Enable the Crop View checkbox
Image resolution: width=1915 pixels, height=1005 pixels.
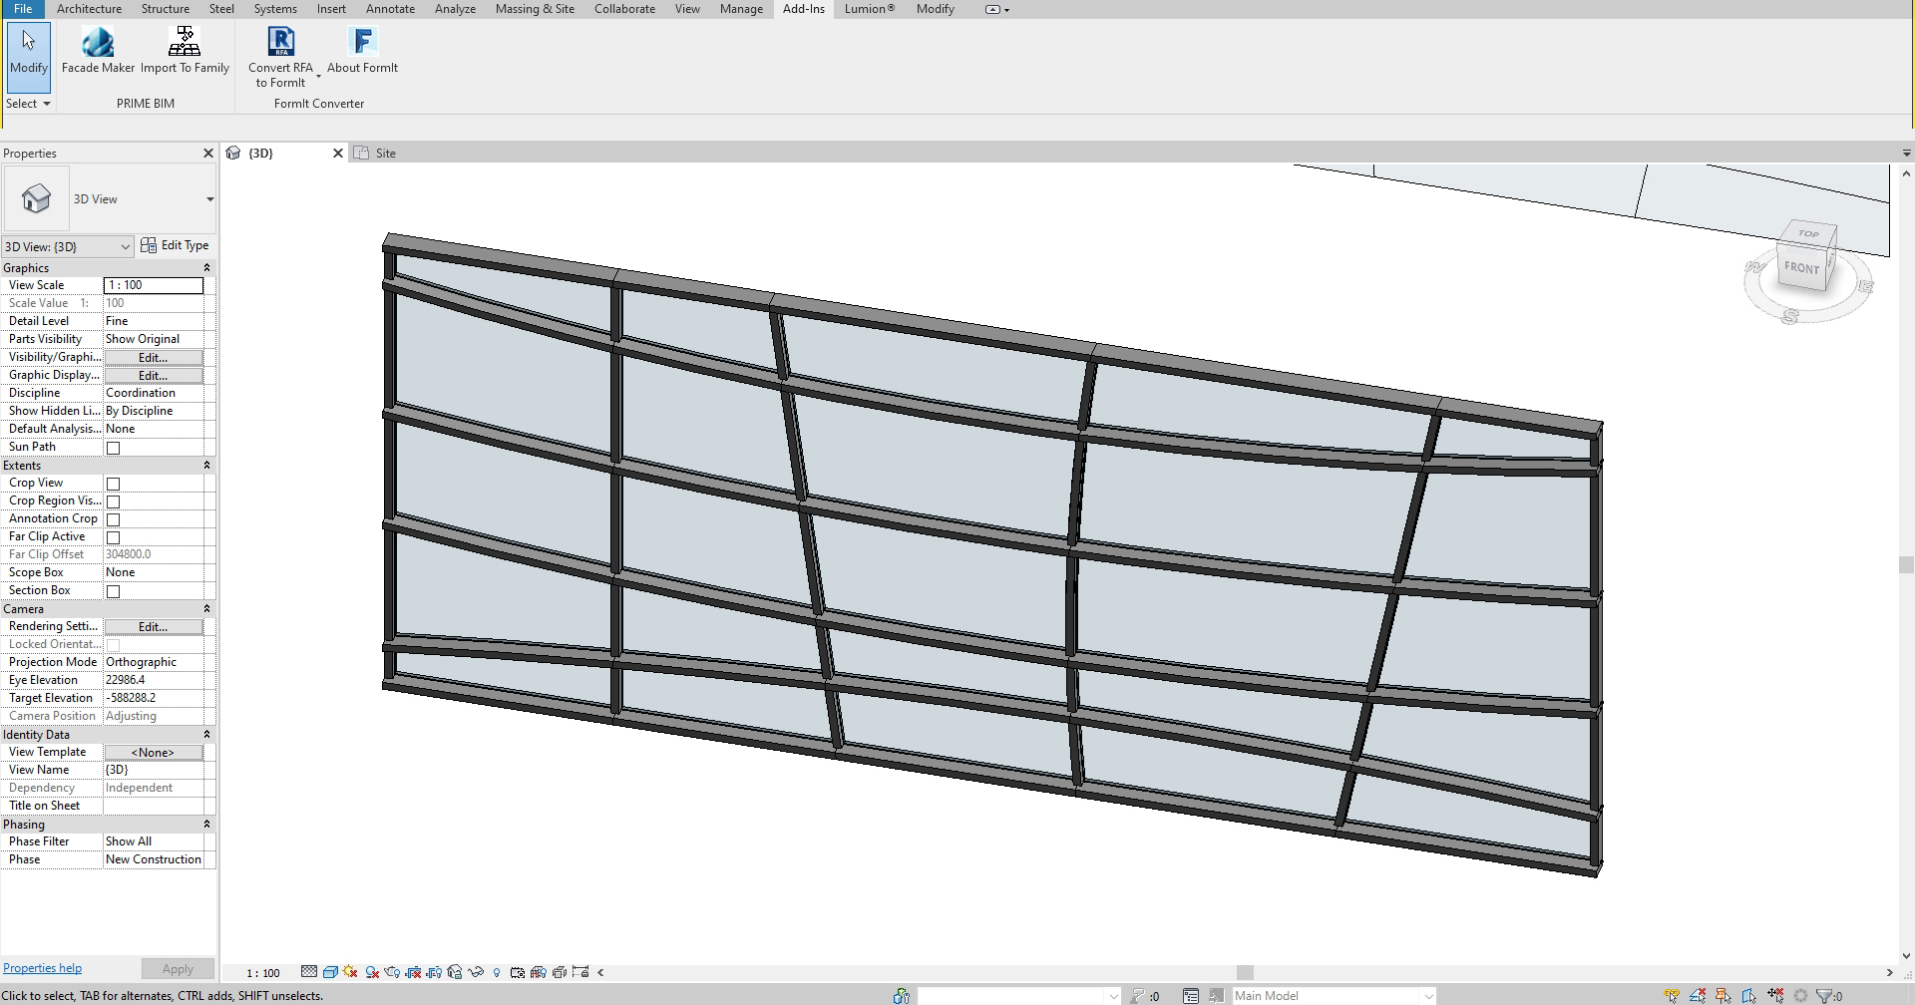(113, 484)
